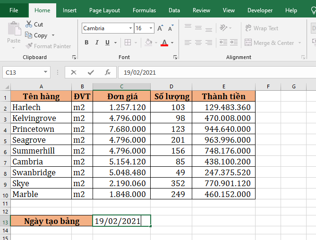Decrease font size with the smaller A icon
The height and width of the screenshot is (240, 316).
pos(170,28)
